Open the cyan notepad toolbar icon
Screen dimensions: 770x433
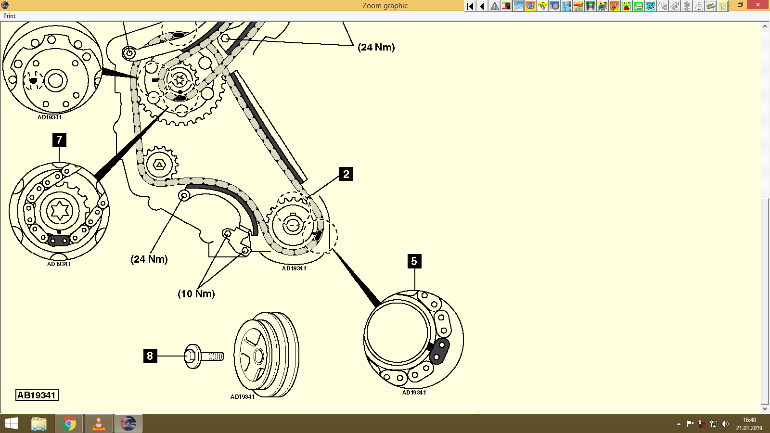pyautogui.click(x=650, y=6)
